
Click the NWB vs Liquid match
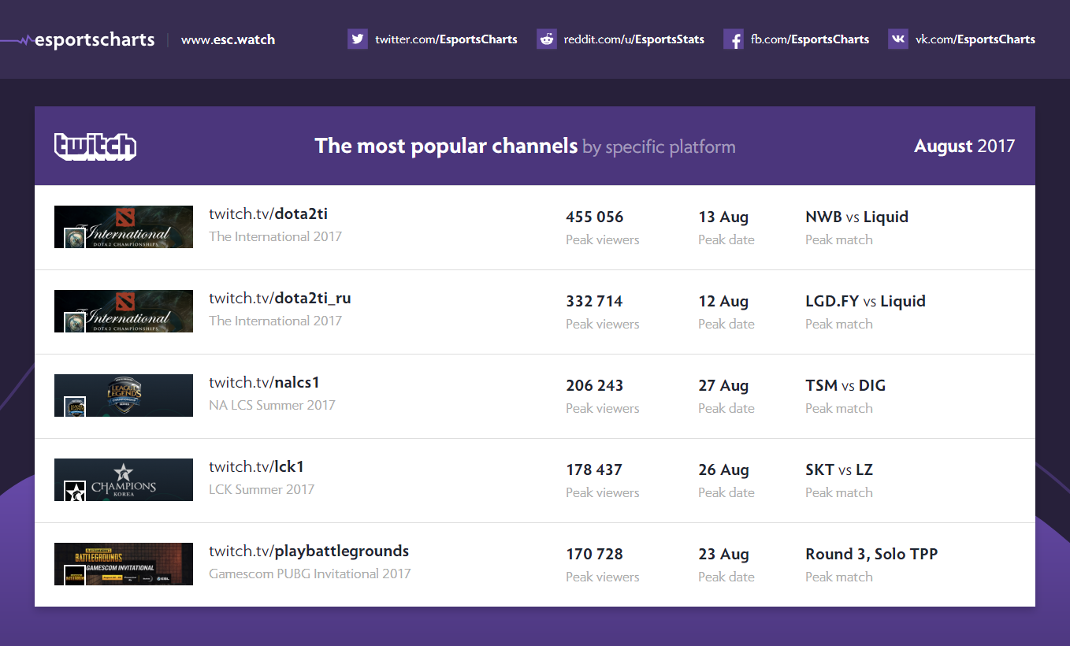(x=856, y=217)
